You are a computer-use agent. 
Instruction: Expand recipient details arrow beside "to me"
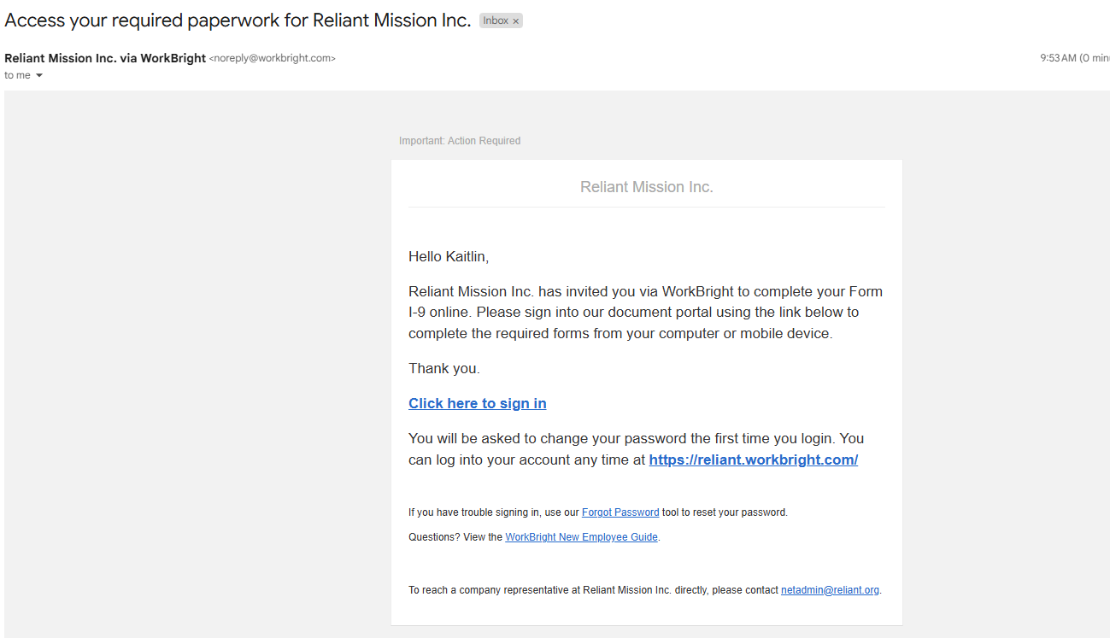pos(39,75)
